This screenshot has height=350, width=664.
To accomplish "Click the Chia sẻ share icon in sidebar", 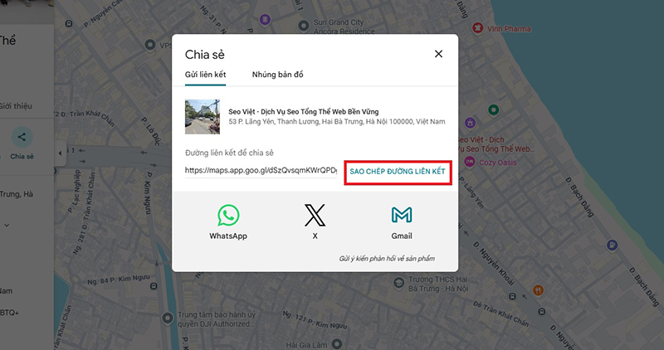I will point(22,137).
